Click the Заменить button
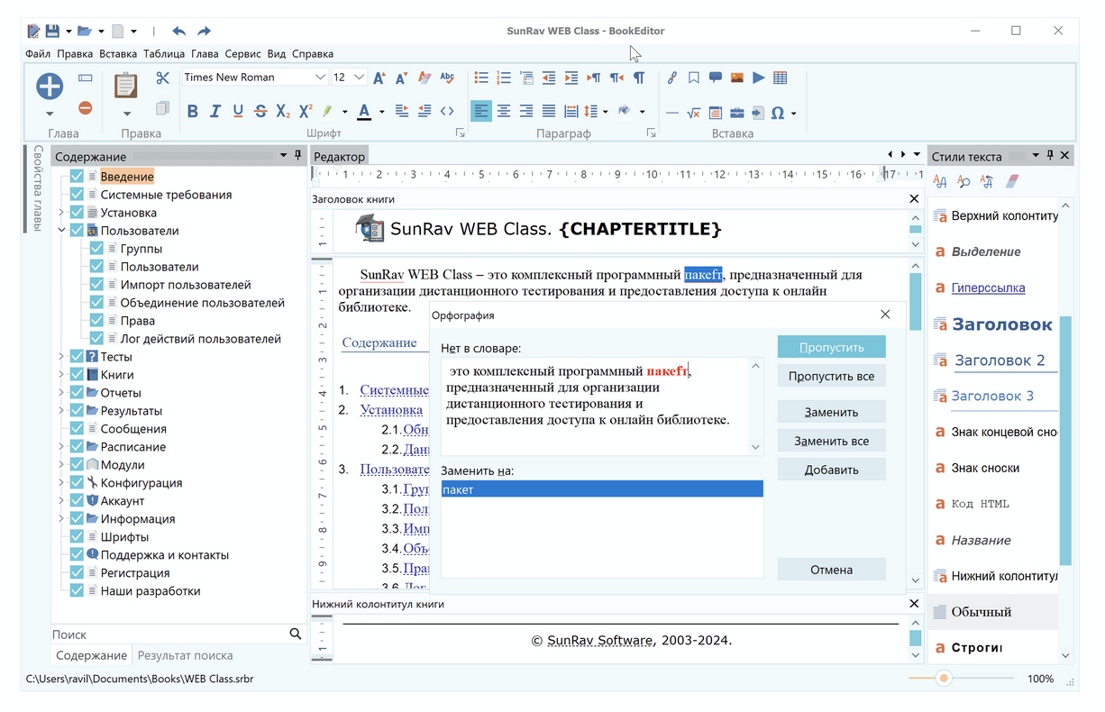This screenshot has height=712, width=1105. point(831,412)
